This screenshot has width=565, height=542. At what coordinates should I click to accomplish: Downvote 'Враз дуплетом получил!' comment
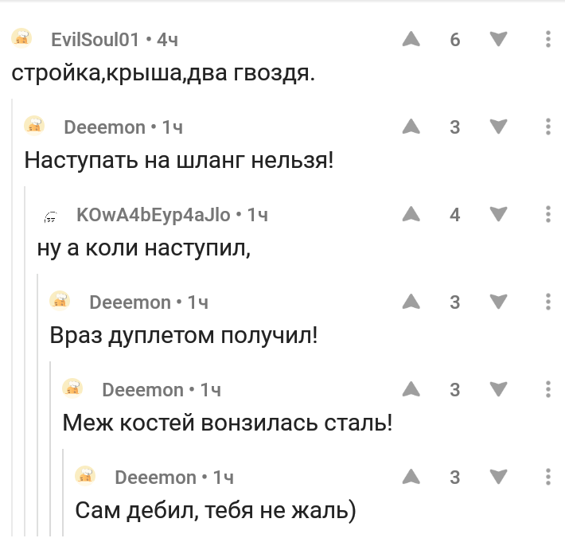[x=497, y=302]
